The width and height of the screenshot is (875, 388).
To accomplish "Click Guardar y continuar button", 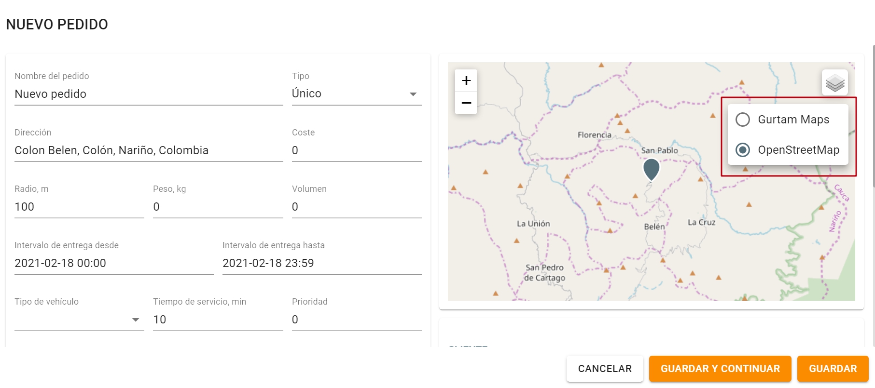I will [x=720, y=369].
